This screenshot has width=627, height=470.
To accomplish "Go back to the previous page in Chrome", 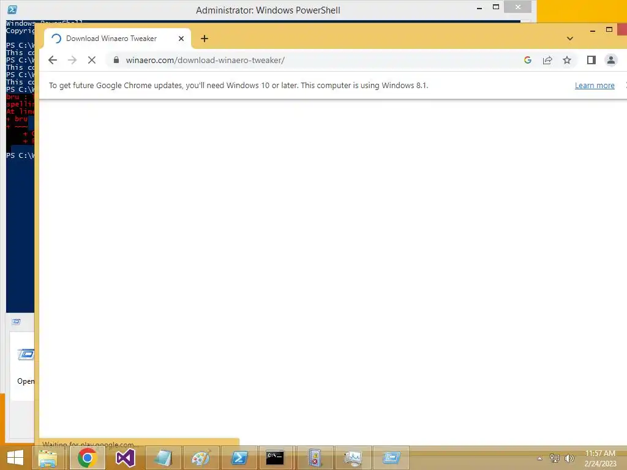I will pyautogui.click(x=53, y=60).
